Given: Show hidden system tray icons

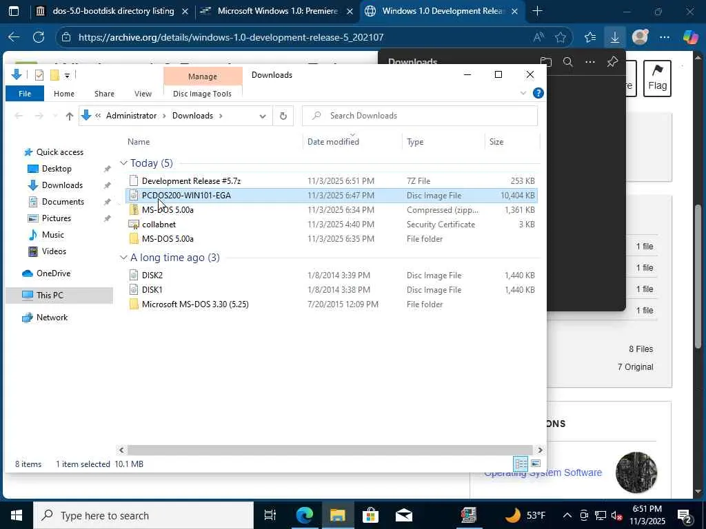Looking at the screenshot, I should coord(567,515).
